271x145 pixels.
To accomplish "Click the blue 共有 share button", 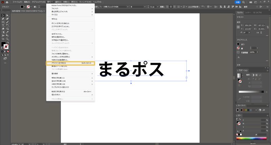I will 237,2.
